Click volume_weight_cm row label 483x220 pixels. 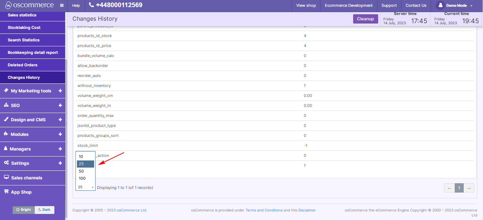point(95,96)
